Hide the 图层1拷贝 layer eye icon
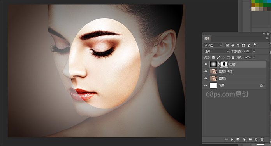 click(x=206, y=71)
